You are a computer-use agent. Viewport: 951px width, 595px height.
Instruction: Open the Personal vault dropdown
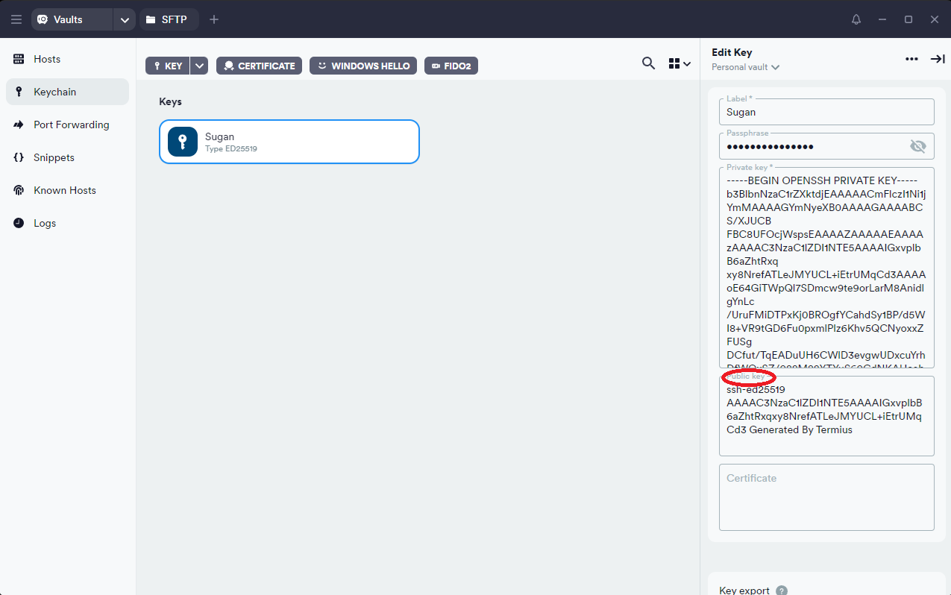[746, 67]
